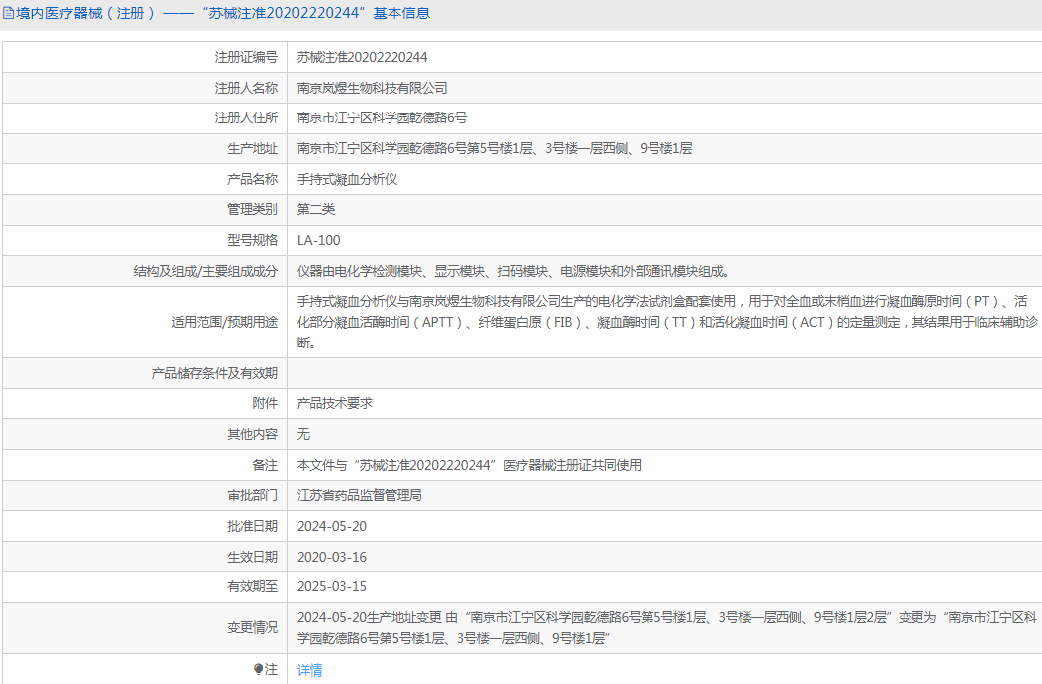Click the 附件 label
The image size is (1042, 684).
coord(265,403)
